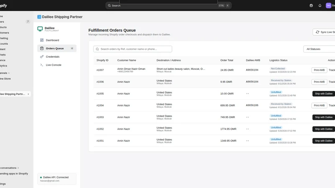The image size is (335, 188).
Task: Select Orders Queue navigation item
Action: click(57, 48)
